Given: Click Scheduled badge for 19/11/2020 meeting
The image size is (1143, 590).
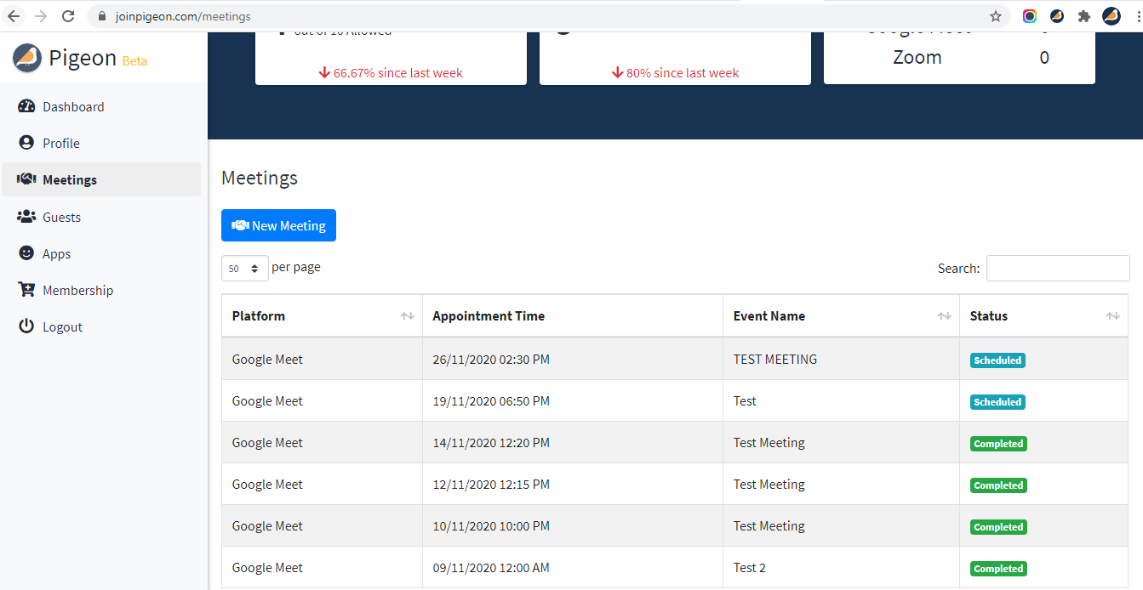Looking at the screenshot, I should click(997, 402).
